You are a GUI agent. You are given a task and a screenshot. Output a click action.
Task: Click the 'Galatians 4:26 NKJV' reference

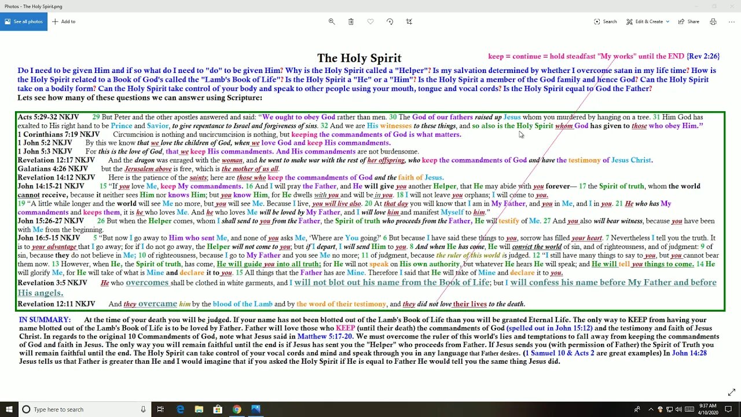tap(53, 169)
